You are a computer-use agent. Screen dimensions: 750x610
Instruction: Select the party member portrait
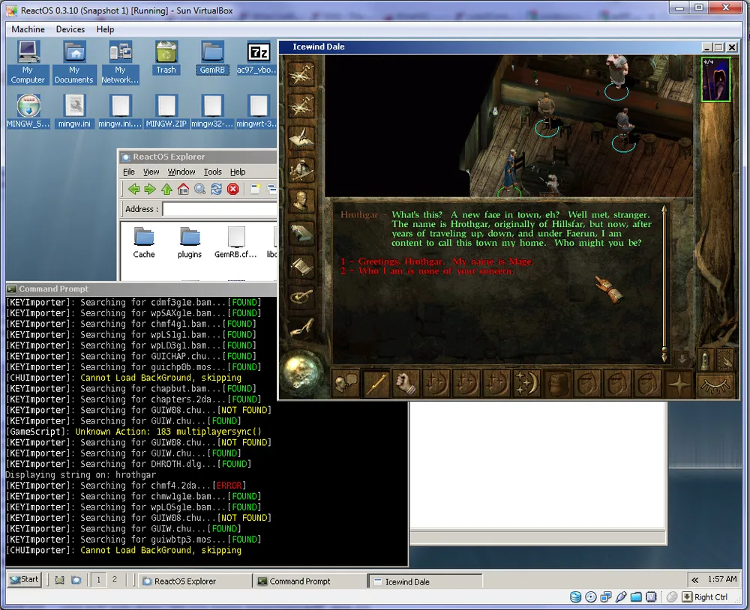[715, 79]
